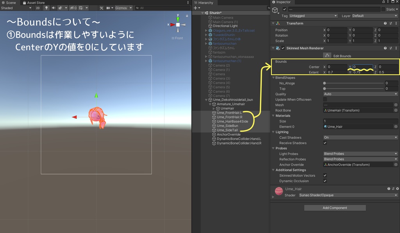Click the Hierarchy add plus icon
400x233 pixels.
[x=195, y=8]
